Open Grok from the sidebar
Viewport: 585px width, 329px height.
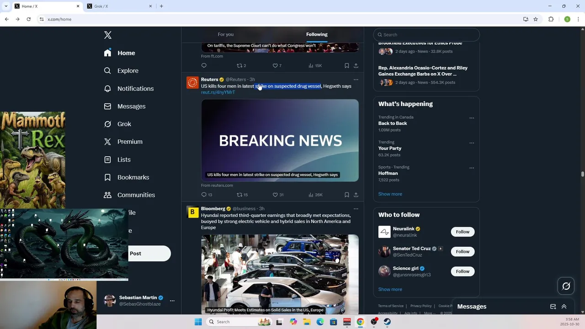[117, 124]
